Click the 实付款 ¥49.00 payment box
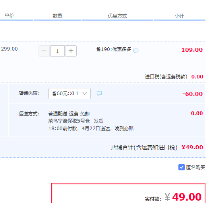The height and width of the screenshot is (203, 211). (x=128, y=193)
